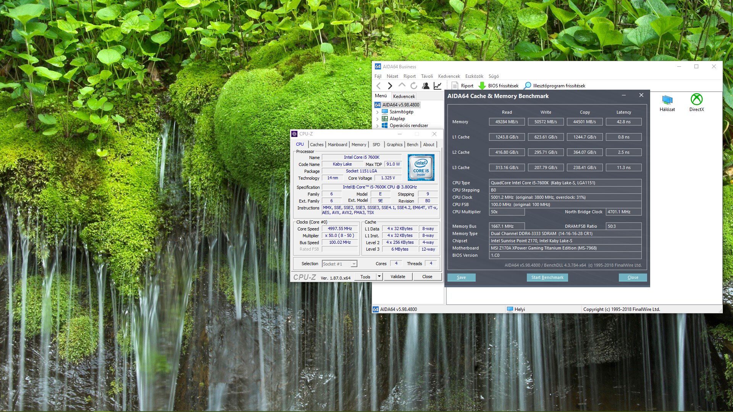Screen dimensions: 733x412
Task: Expand the Operációs rendszer tree node
Action: (x=378, y=126)
